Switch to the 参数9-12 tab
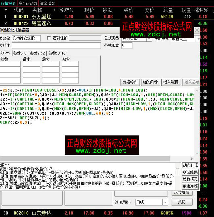The width and height of the screenshot is (214, 217). click(37, 53)
